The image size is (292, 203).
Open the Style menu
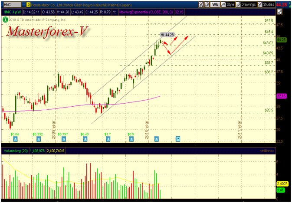[x=228, y=4]
